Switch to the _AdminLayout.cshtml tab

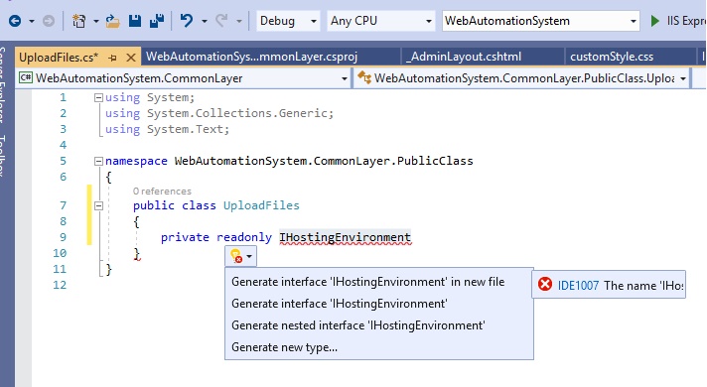pos(464,57)
